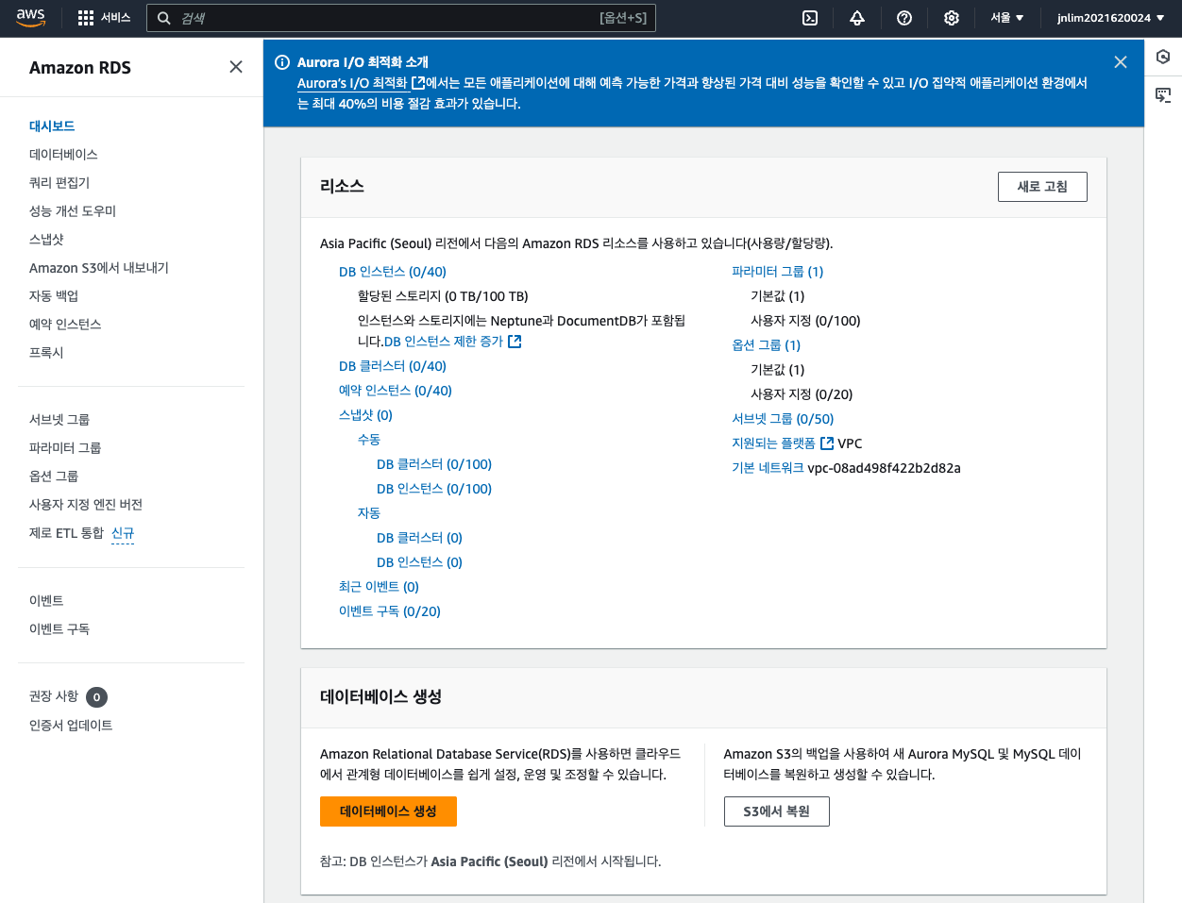Open 스냅샷 in the sidebar

[x=46, y=239]
